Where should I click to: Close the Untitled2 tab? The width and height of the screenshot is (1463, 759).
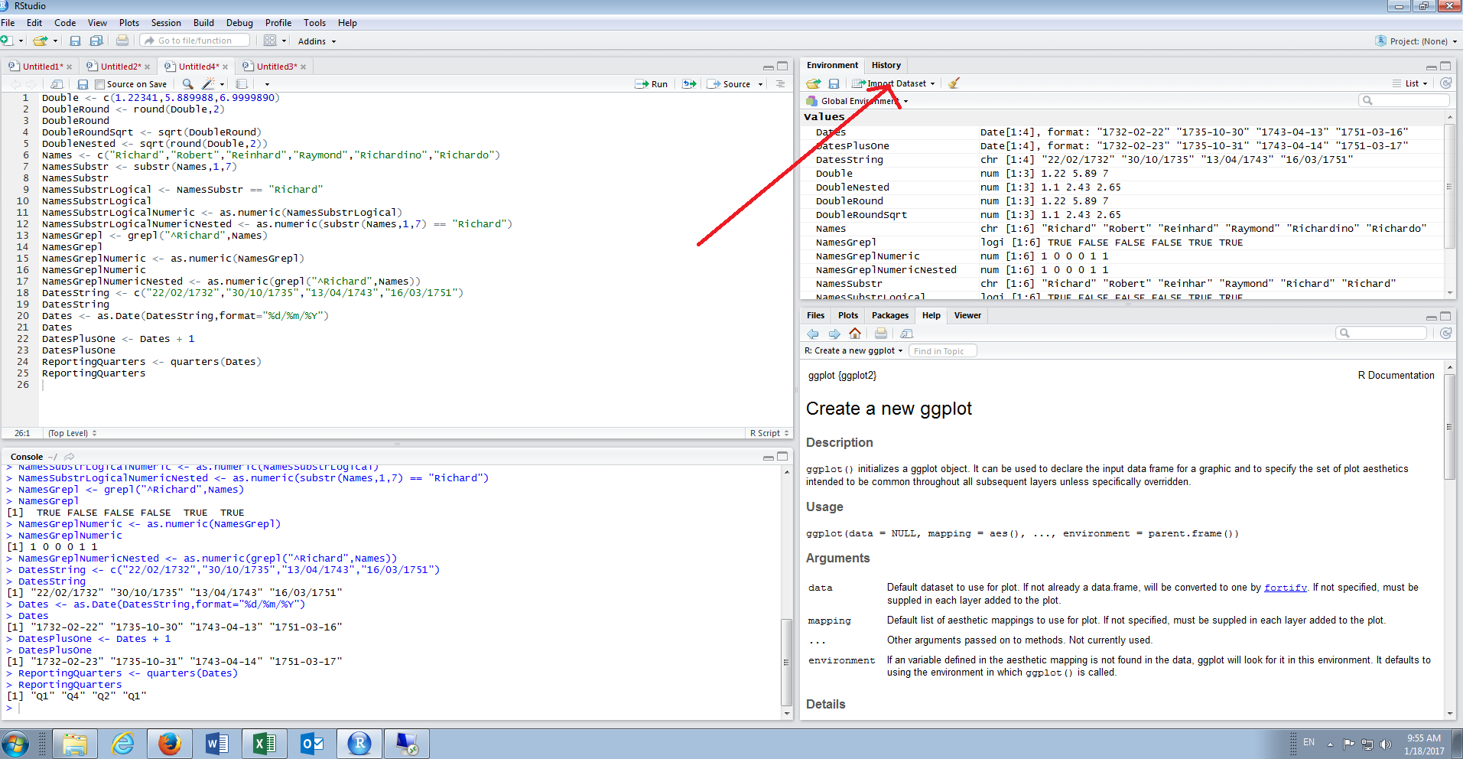point(148,67)
